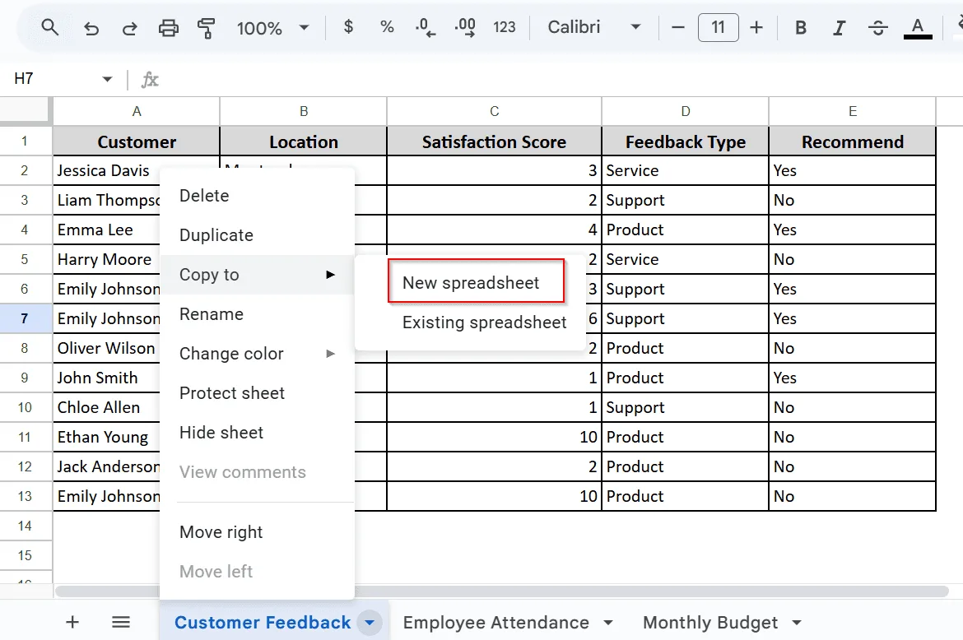The image size is (963, 640).
Task: Click the John Smith cell
Action: coord(106,378)
